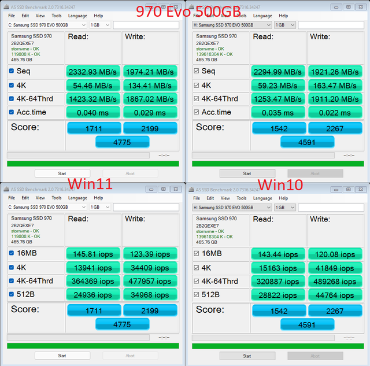Minimize the H: drive Seq window
Screen dimensions: 370x366
[x=336, y=7]
